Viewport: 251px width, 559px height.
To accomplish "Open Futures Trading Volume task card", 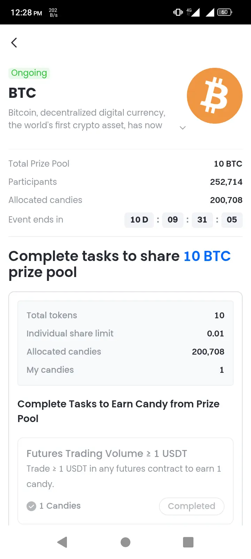I will (125, 481).
